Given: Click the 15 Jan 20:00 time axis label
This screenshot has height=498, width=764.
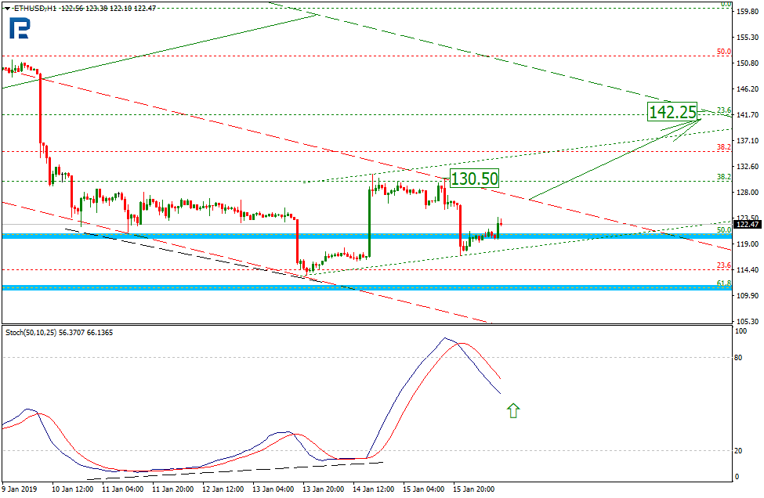Looking at the screenshot, I should point(474,489).
